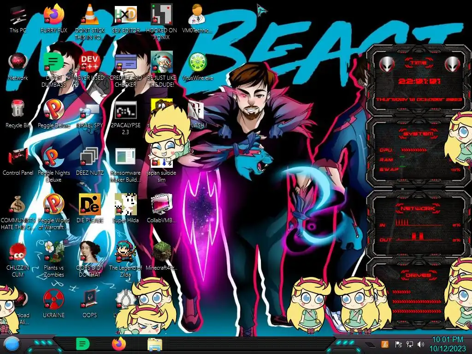Click the red 22:01:01 time widget display

coord(419,81)
